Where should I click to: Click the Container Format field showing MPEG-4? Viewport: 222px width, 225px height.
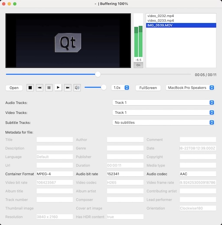55,174
